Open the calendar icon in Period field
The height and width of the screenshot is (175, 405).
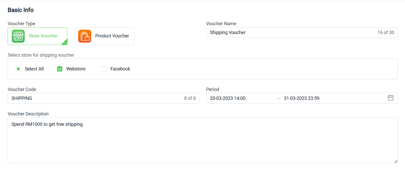point(390,98)
